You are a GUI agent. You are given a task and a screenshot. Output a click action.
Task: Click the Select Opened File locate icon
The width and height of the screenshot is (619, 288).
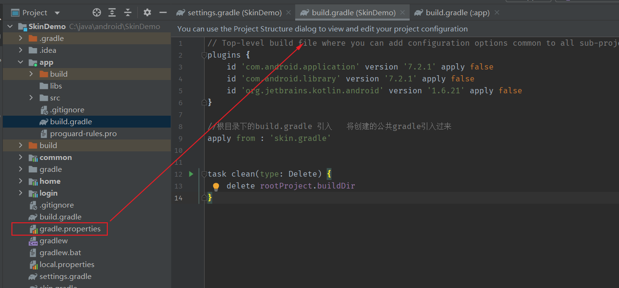click(x=97, y=13)
